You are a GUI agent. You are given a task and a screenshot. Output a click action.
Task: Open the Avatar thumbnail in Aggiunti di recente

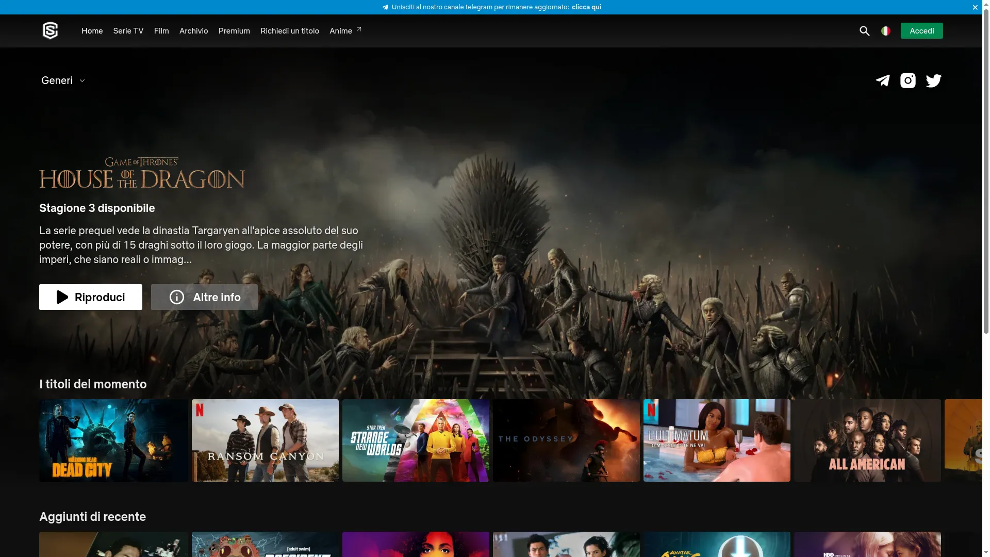coord(717,545)
